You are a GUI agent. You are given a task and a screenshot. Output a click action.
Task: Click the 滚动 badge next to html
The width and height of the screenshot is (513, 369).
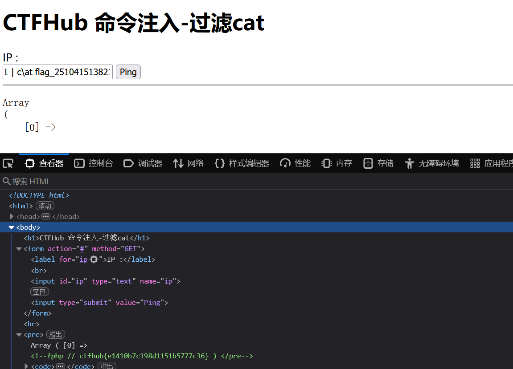click(x=45, y=206)
